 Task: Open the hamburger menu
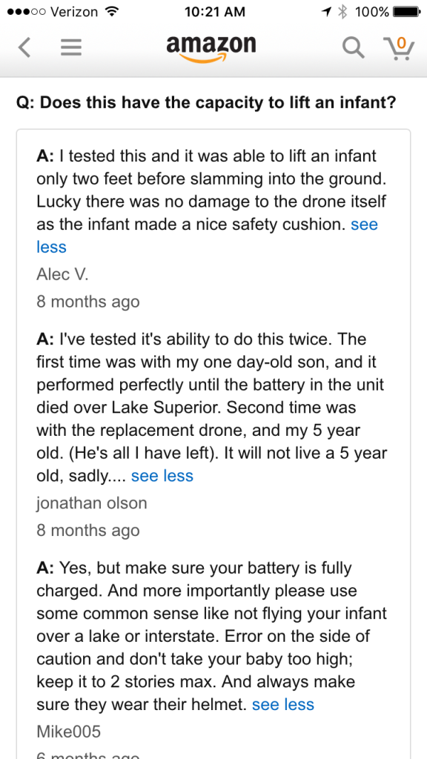[x=71, y=47]
